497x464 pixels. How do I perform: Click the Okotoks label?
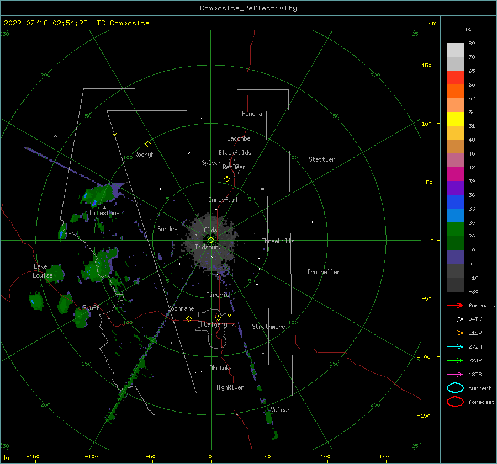click(221, 368)
